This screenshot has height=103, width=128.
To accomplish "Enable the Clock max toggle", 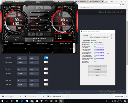I will [46, 62].
